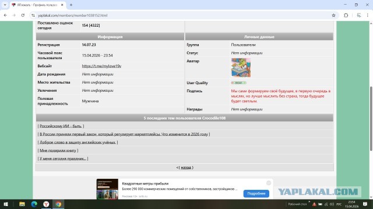Screen dimensions: 373x209
Task: Open topic 'Доброе слово в защиту английских учёных'
Action: pos(78,142)
